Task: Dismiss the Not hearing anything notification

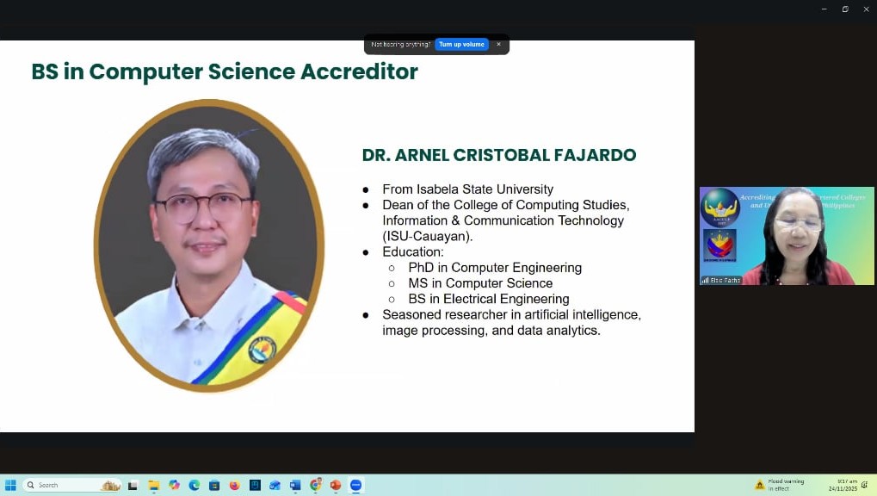Action: pos(498,44)
